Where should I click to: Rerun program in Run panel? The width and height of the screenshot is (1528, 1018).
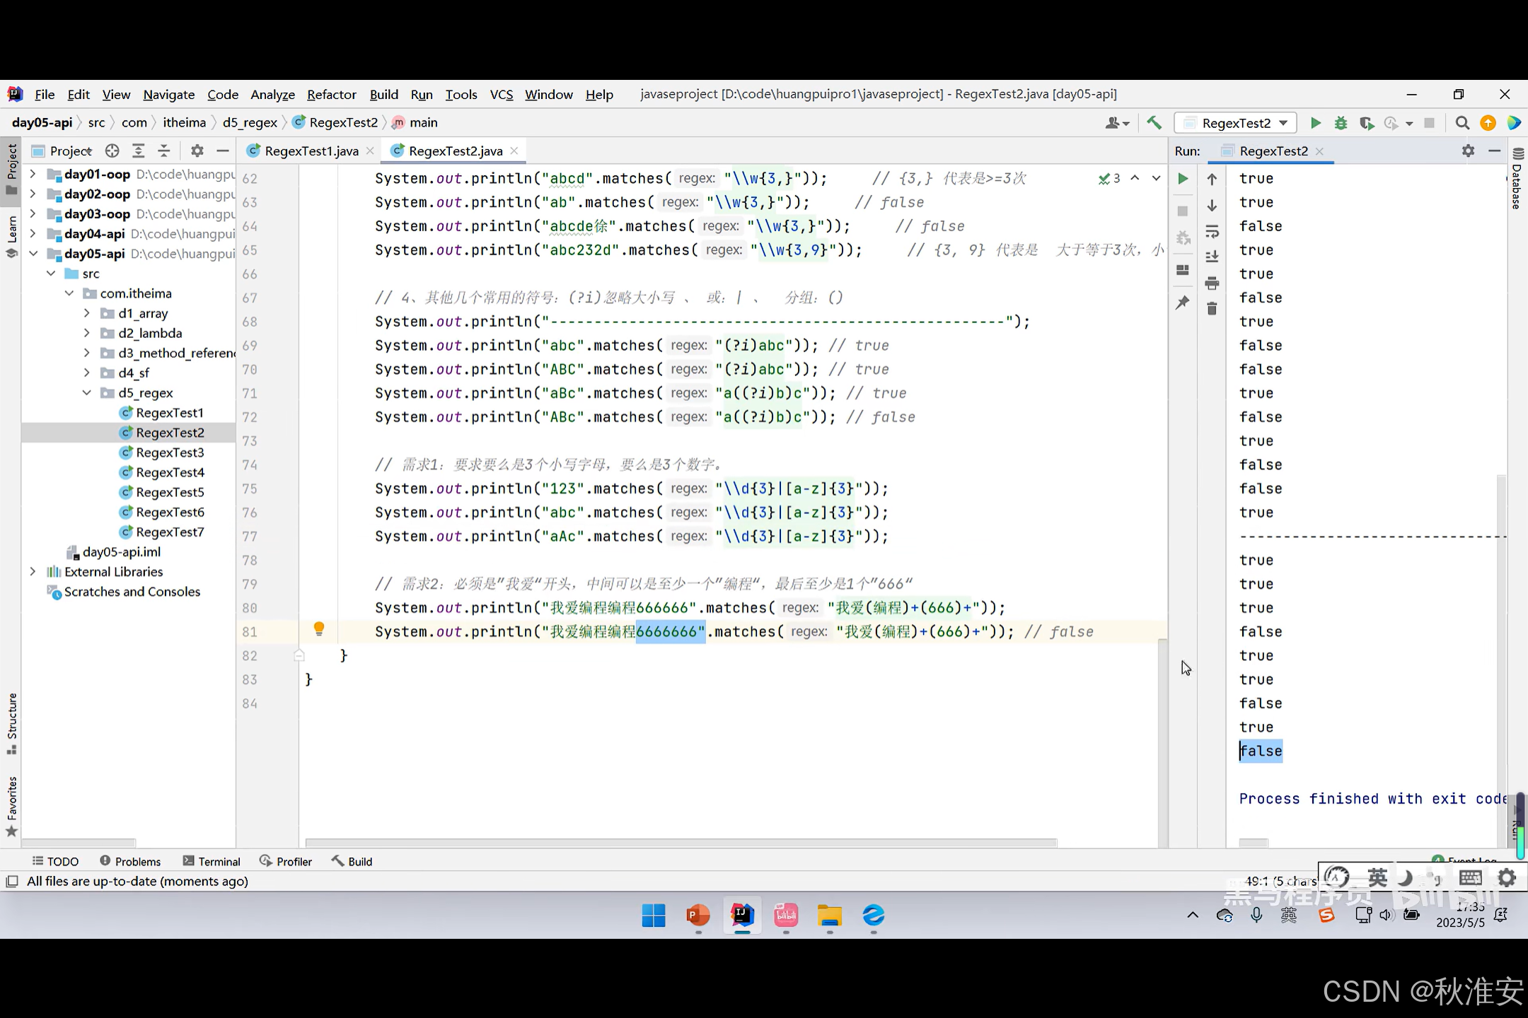tap(1183, 179)
